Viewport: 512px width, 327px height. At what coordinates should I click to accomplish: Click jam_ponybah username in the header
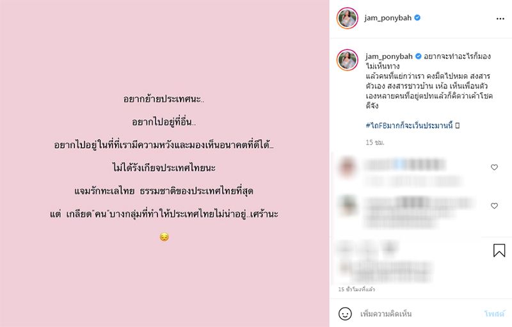tap(388, 18)
